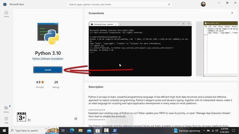Minimize the Microsoft Store window
Viewport: 239px width, 134px height.
pyautogui.click(x=219, y=3)
